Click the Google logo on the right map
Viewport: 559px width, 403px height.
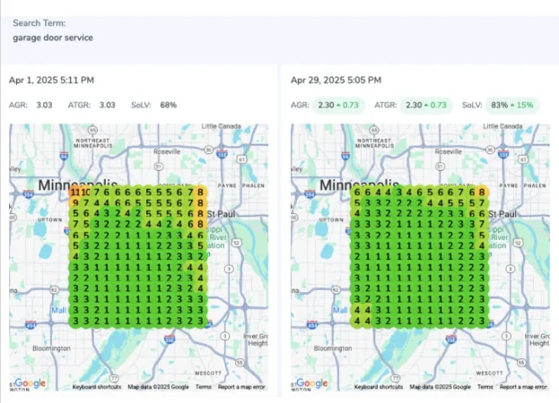tap(311, 383)
